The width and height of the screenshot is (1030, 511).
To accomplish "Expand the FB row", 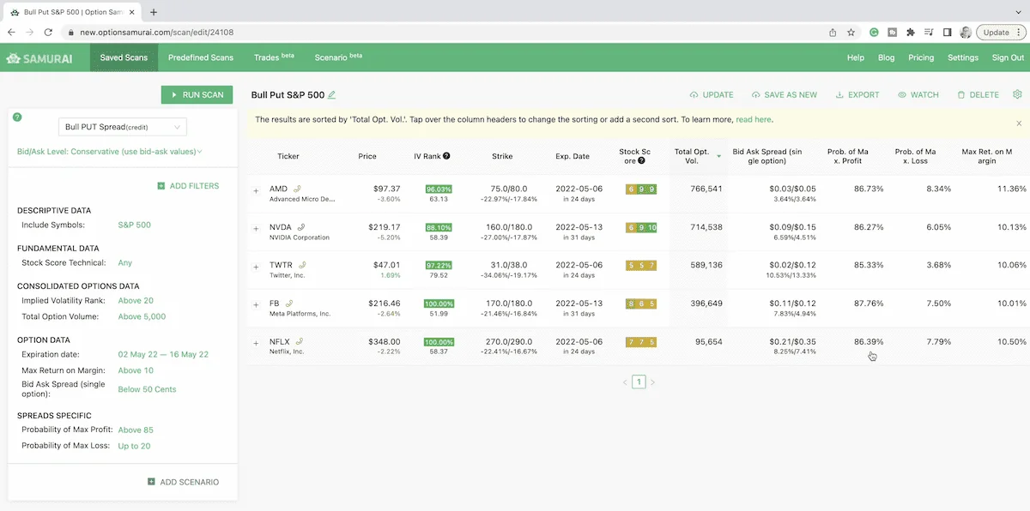I will click(x=256, y=304).
